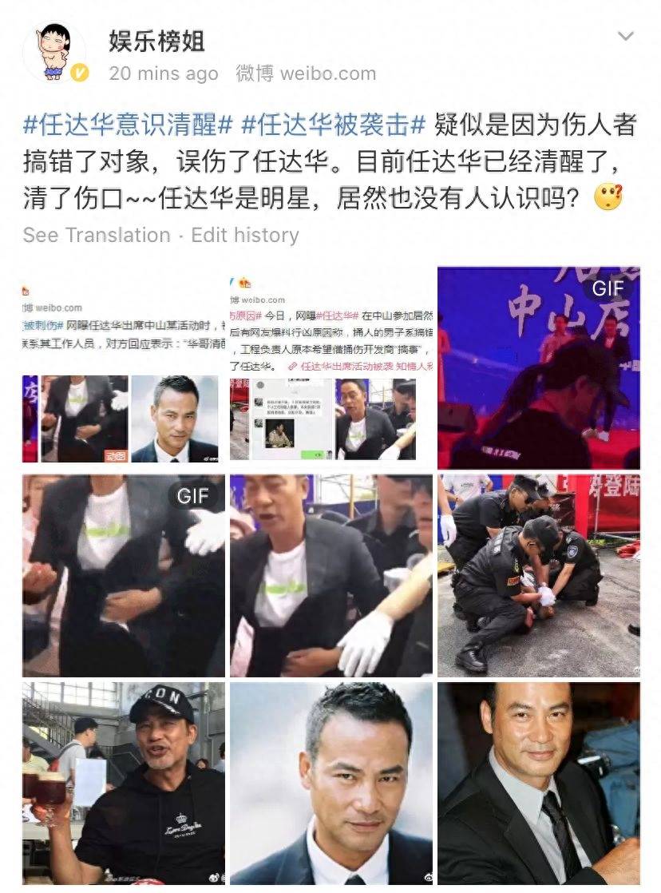The image size is (661, 893).
Task: Play the GIF of blue stage scene
Action: click(539, 368)
